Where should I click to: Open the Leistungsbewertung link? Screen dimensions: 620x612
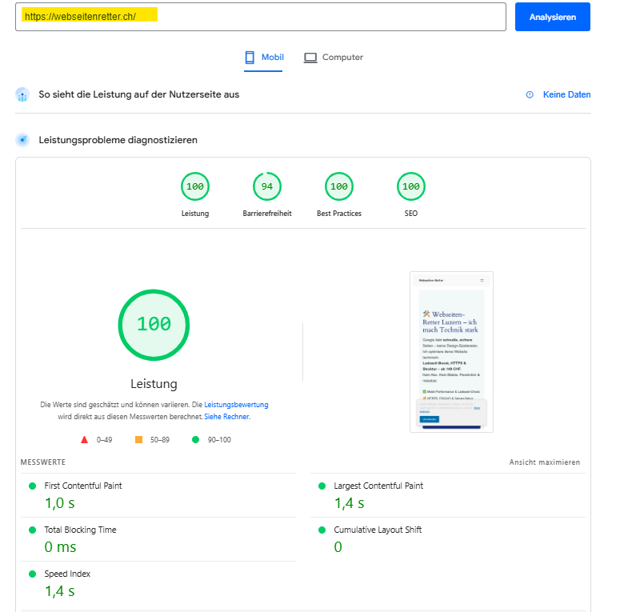tap(236, 405)
